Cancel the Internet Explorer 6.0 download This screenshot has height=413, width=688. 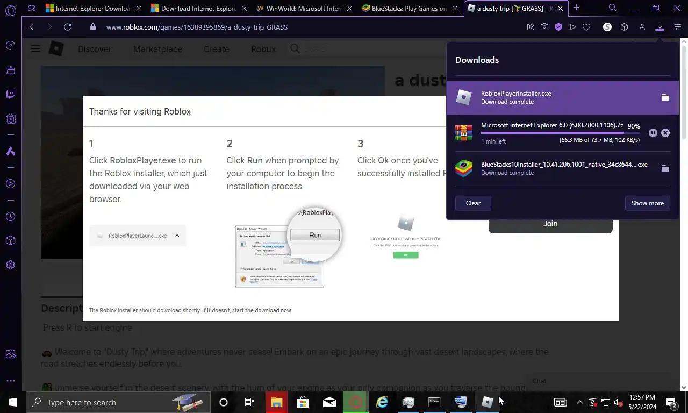point(665,133)
